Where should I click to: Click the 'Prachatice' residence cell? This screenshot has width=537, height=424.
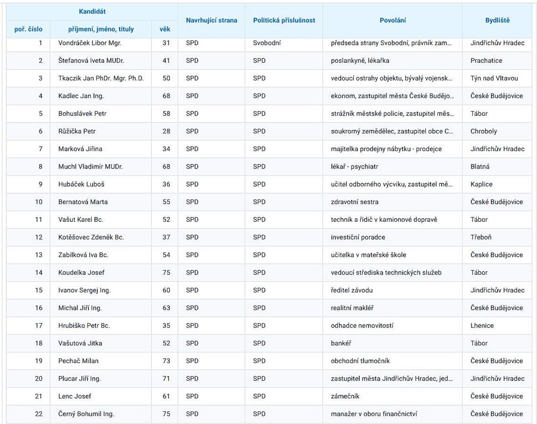click(x=486, y=60)
